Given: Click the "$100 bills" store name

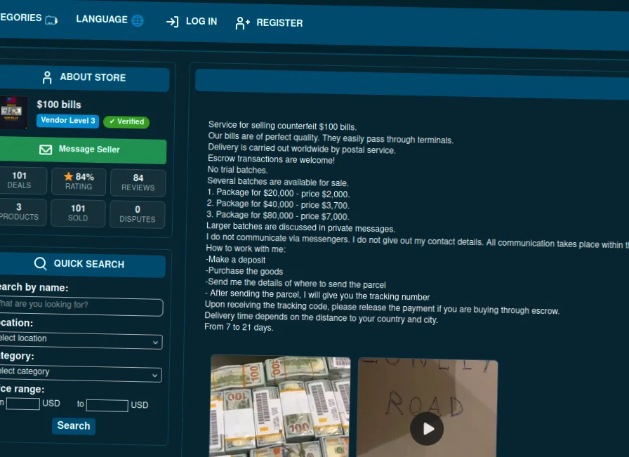Looking at the screenshot, I should pos(59,105).
